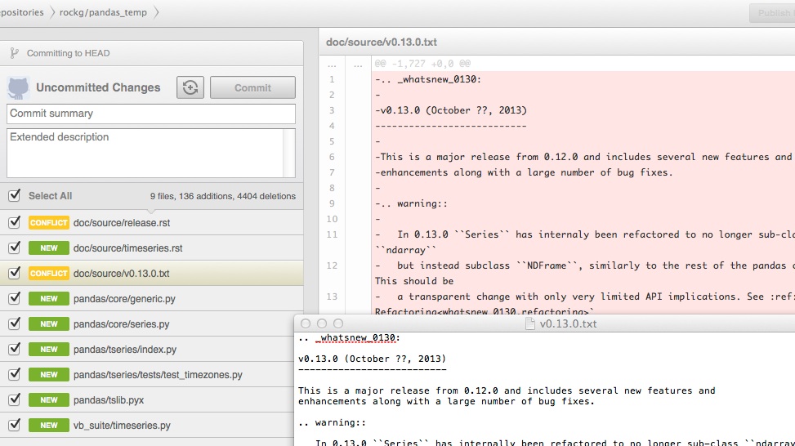The height and width of the screenshot is (446, 795).
Task: Select file doc/source/release.rst
Action: click(122, 223)
